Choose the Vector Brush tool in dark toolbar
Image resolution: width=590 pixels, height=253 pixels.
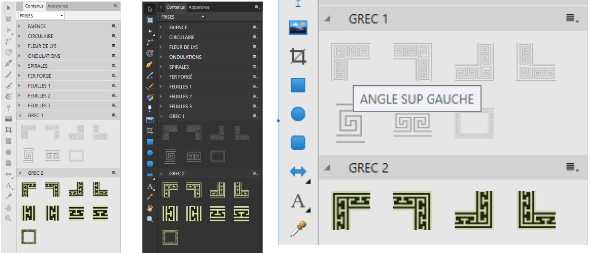click(x=150, y=87)
